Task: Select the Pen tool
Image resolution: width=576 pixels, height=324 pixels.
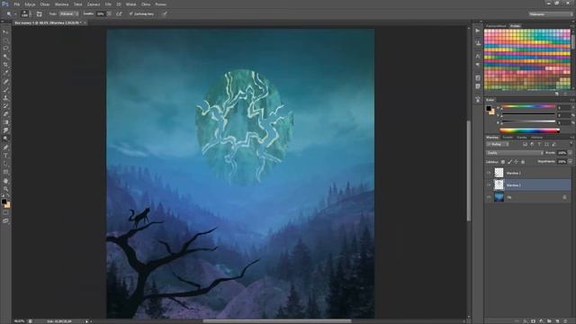Action: [5, 148]
